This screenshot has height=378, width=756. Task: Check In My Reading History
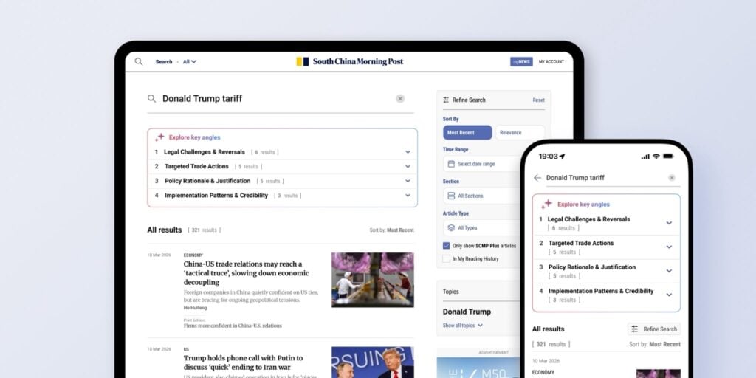(x=447, y=259)
